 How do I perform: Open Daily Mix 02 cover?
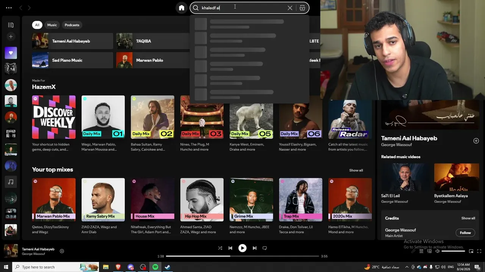(x=152, y=117)
